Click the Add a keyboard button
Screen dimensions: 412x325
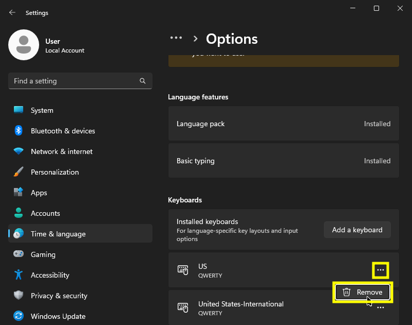(x=357, y=230)
